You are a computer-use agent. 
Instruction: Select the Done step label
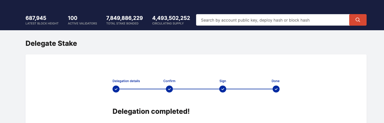coord(276,81)
